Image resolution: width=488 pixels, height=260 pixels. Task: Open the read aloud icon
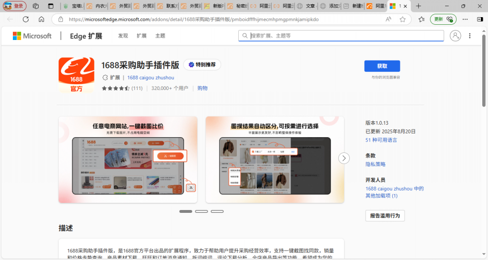click(388, 19)
